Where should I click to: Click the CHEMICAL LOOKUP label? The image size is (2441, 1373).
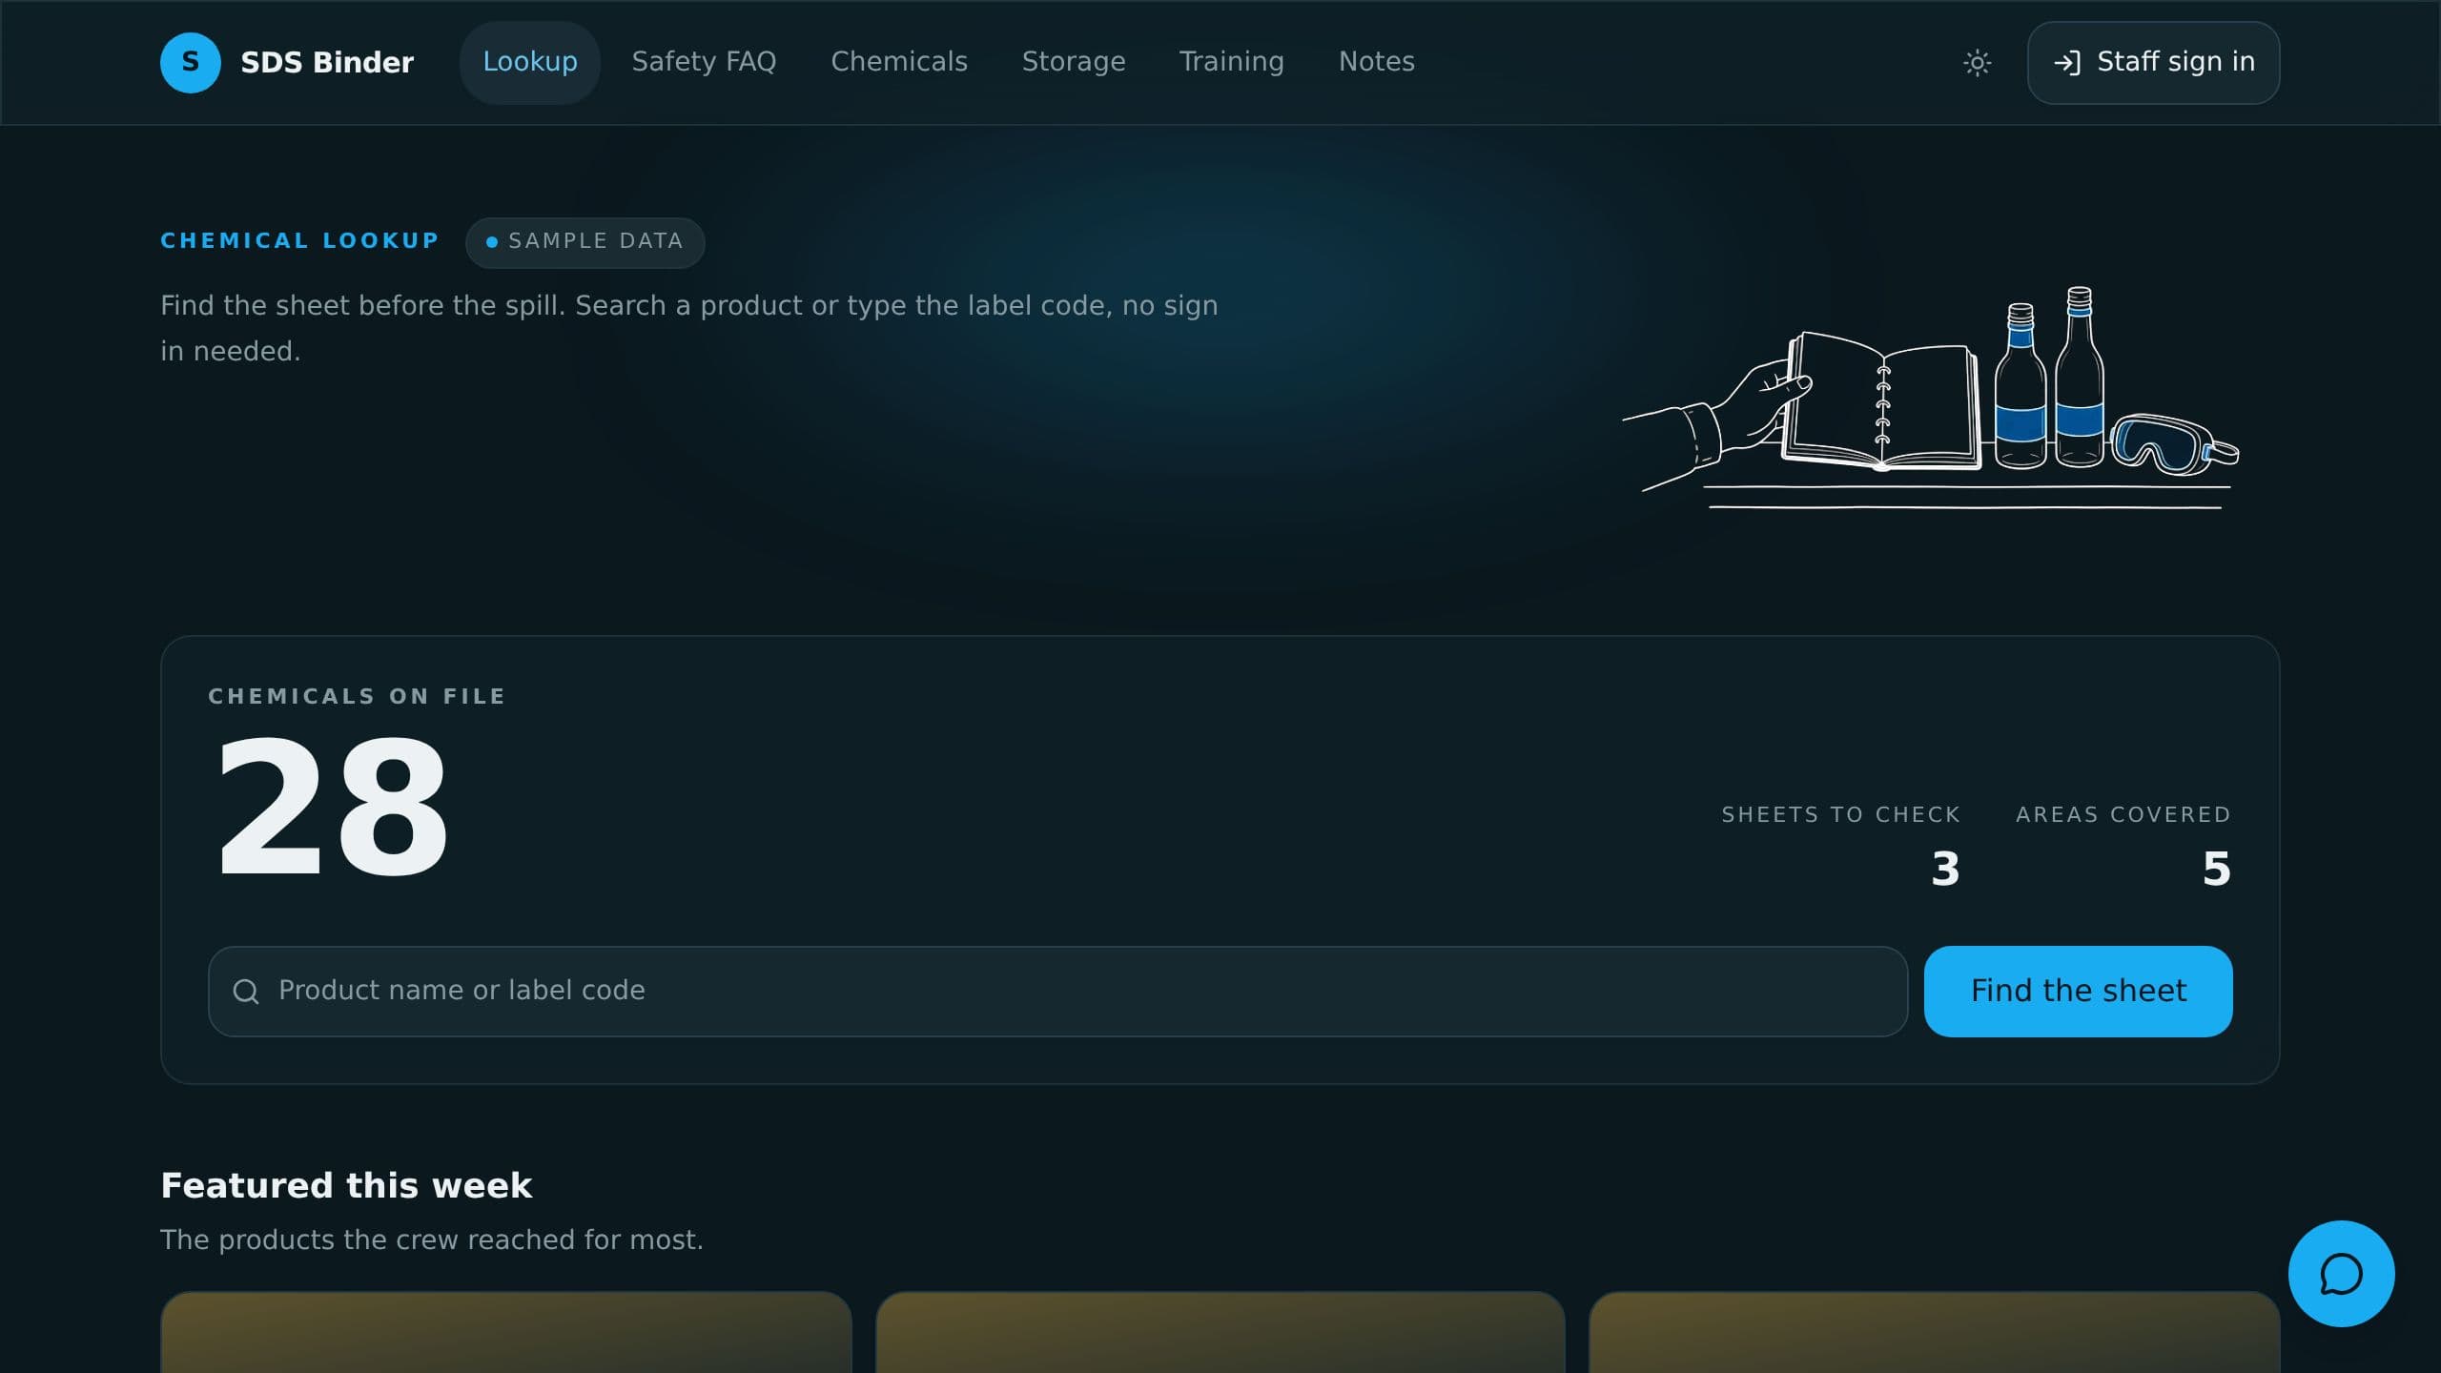(299, 241)
